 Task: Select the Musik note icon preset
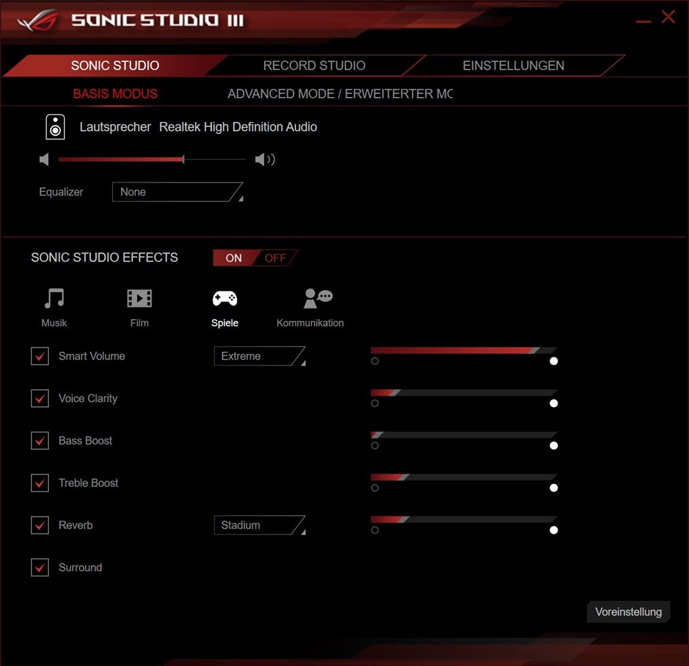point(54,298)
